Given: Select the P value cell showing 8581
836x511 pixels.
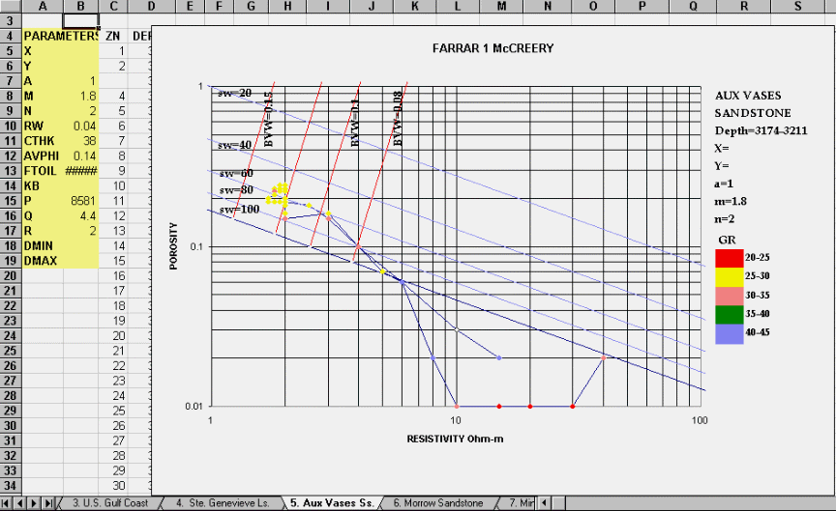Looking at the screenshot, I should [80, 201].
